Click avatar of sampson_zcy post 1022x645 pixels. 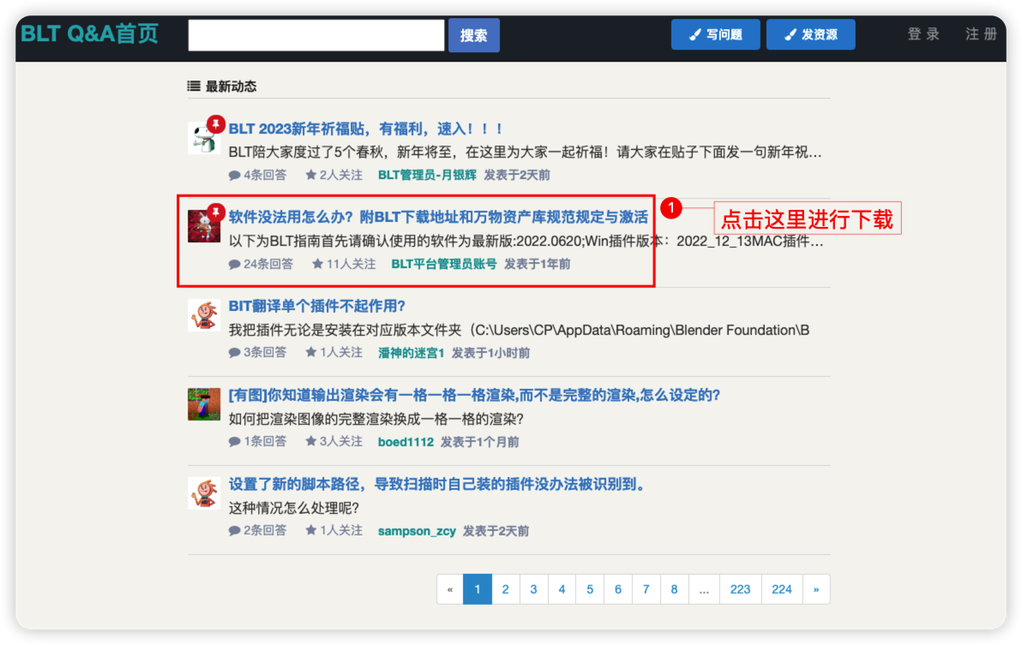pyautogui.click(x=204, y=493)
